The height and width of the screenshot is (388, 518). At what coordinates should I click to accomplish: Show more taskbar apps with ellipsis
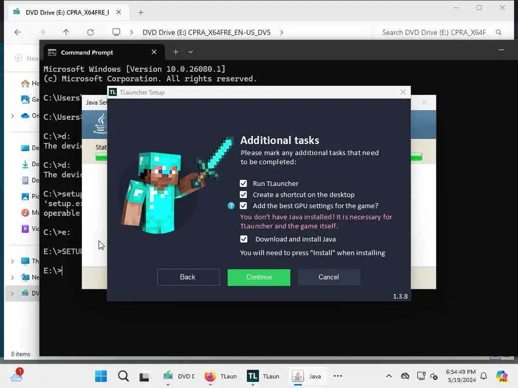(x=338, y=376)
